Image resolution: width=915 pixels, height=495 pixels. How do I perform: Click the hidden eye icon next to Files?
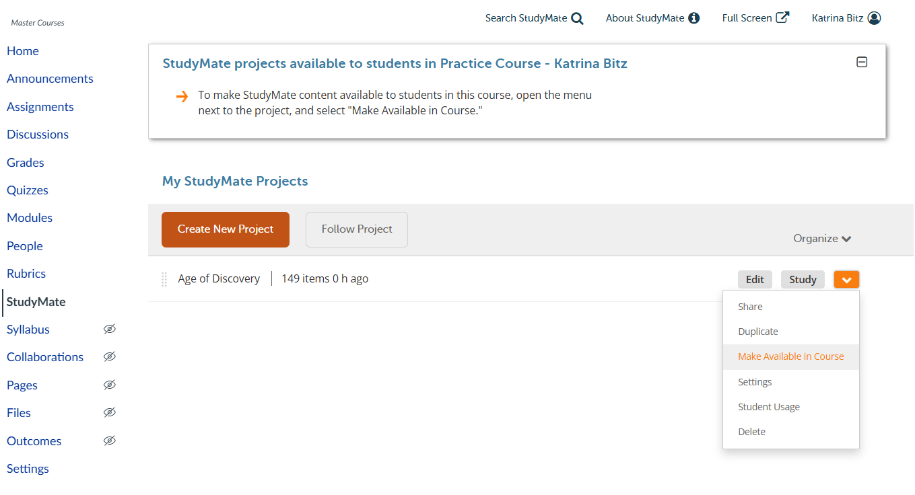pos(110,412)
